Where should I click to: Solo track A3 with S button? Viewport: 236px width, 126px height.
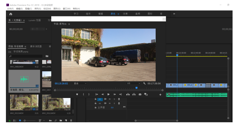pyautogui.click(x=114, y=99)
